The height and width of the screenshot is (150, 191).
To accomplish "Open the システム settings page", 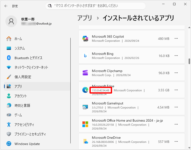I will click(37, 48).
